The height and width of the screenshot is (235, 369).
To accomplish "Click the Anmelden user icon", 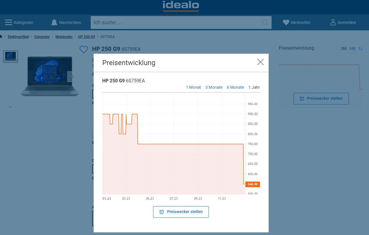I will tap(333, 22).
